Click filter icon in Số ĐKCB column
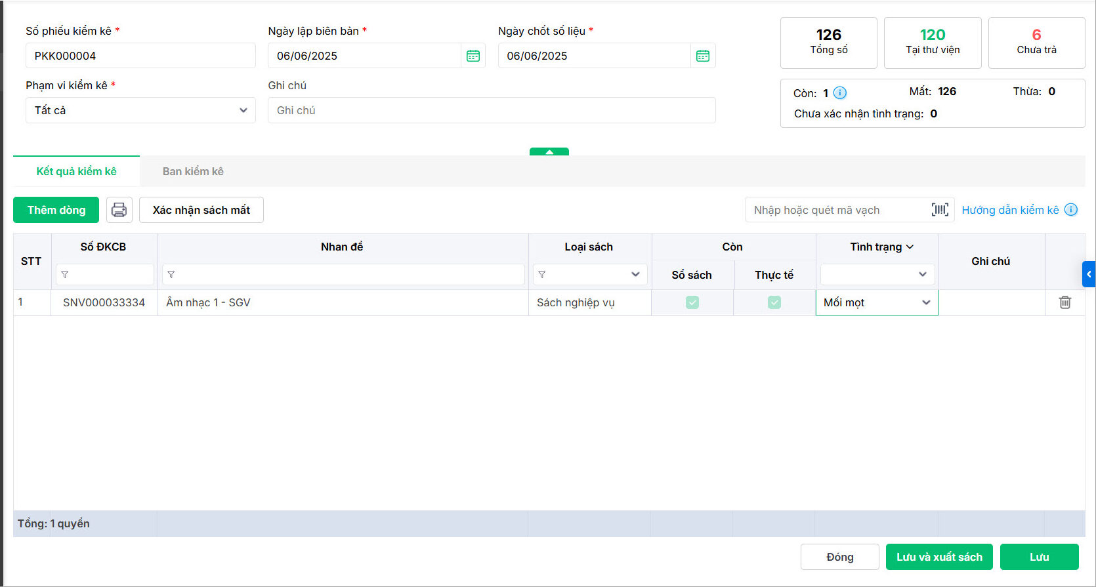The image size is (1096, 587). (65, 275)
